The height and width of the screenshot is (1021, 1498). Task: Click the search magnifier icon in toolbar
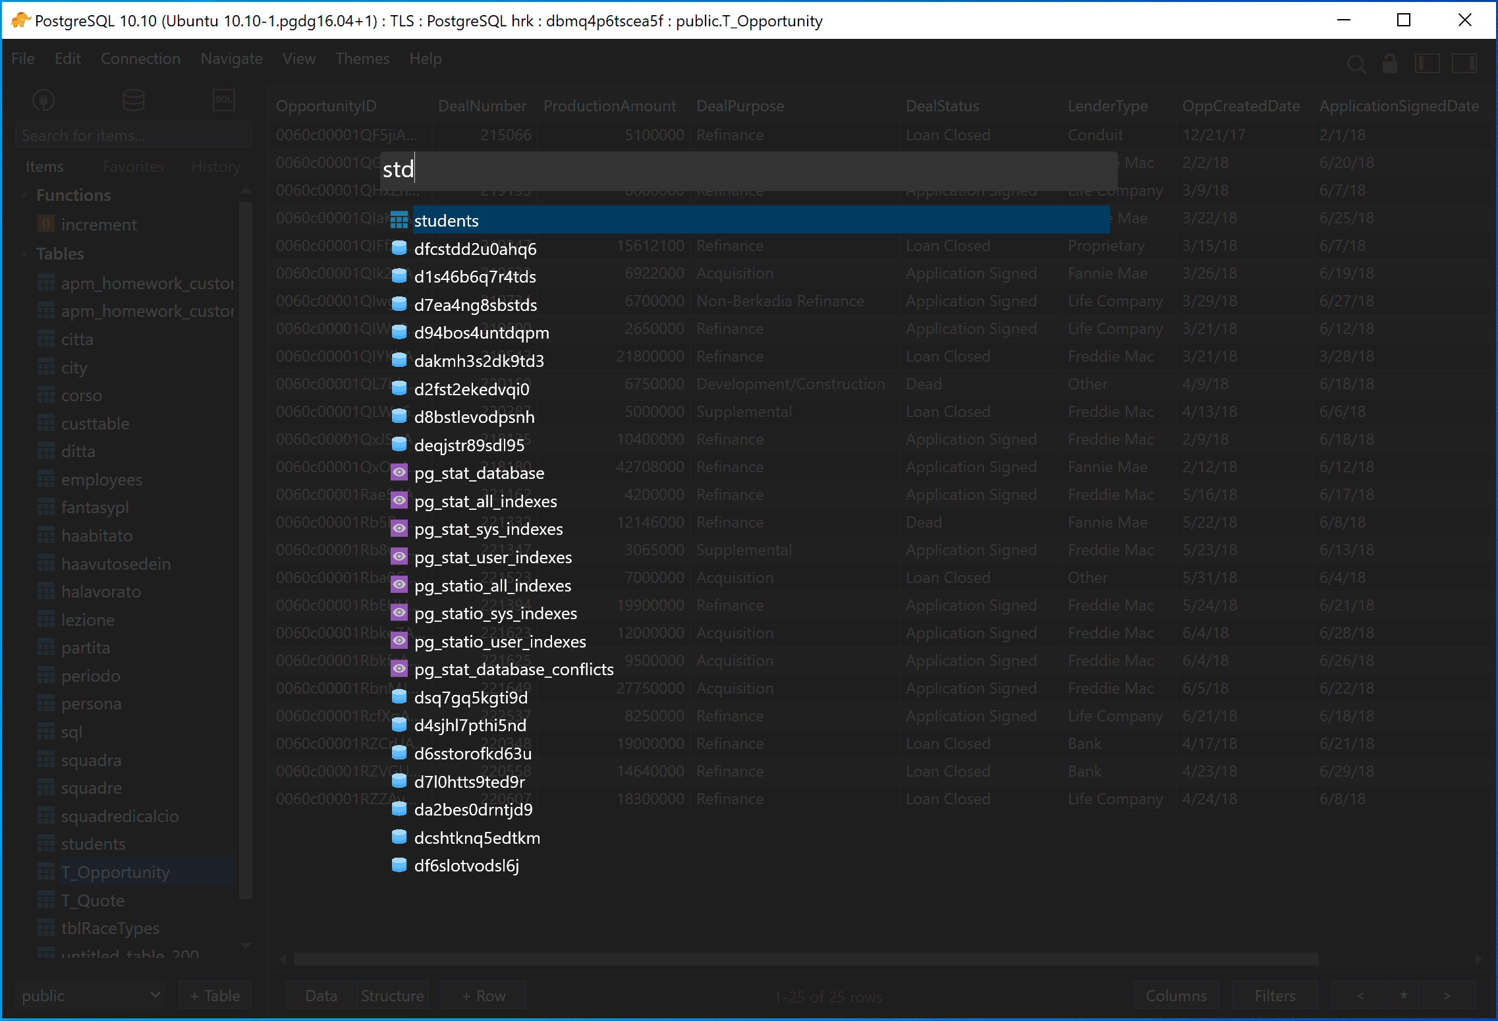tap(1356, 64)
